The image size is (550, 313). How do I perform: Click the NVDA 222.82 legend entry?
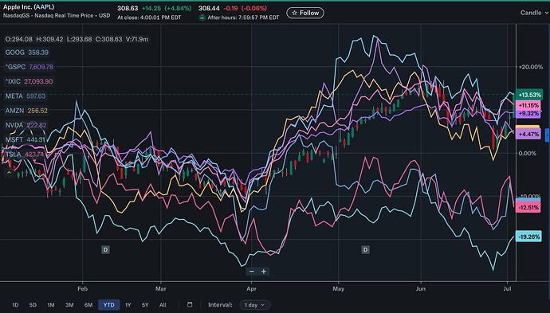coord(26,125)
